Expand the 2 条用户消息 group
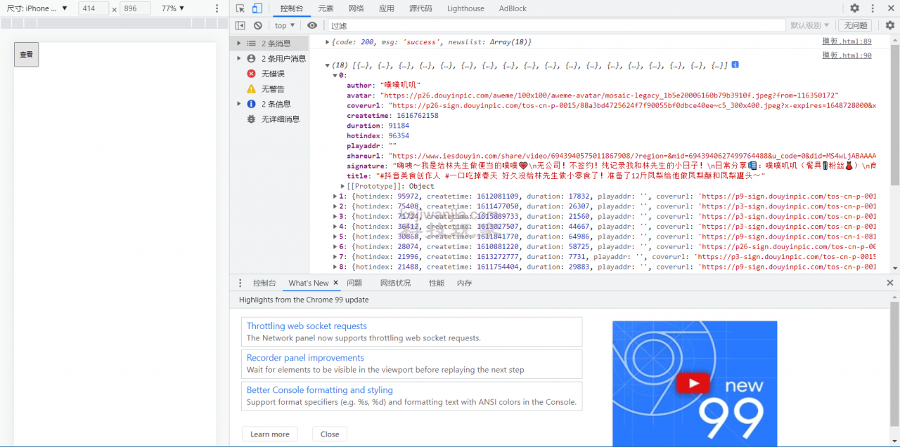 239,59
